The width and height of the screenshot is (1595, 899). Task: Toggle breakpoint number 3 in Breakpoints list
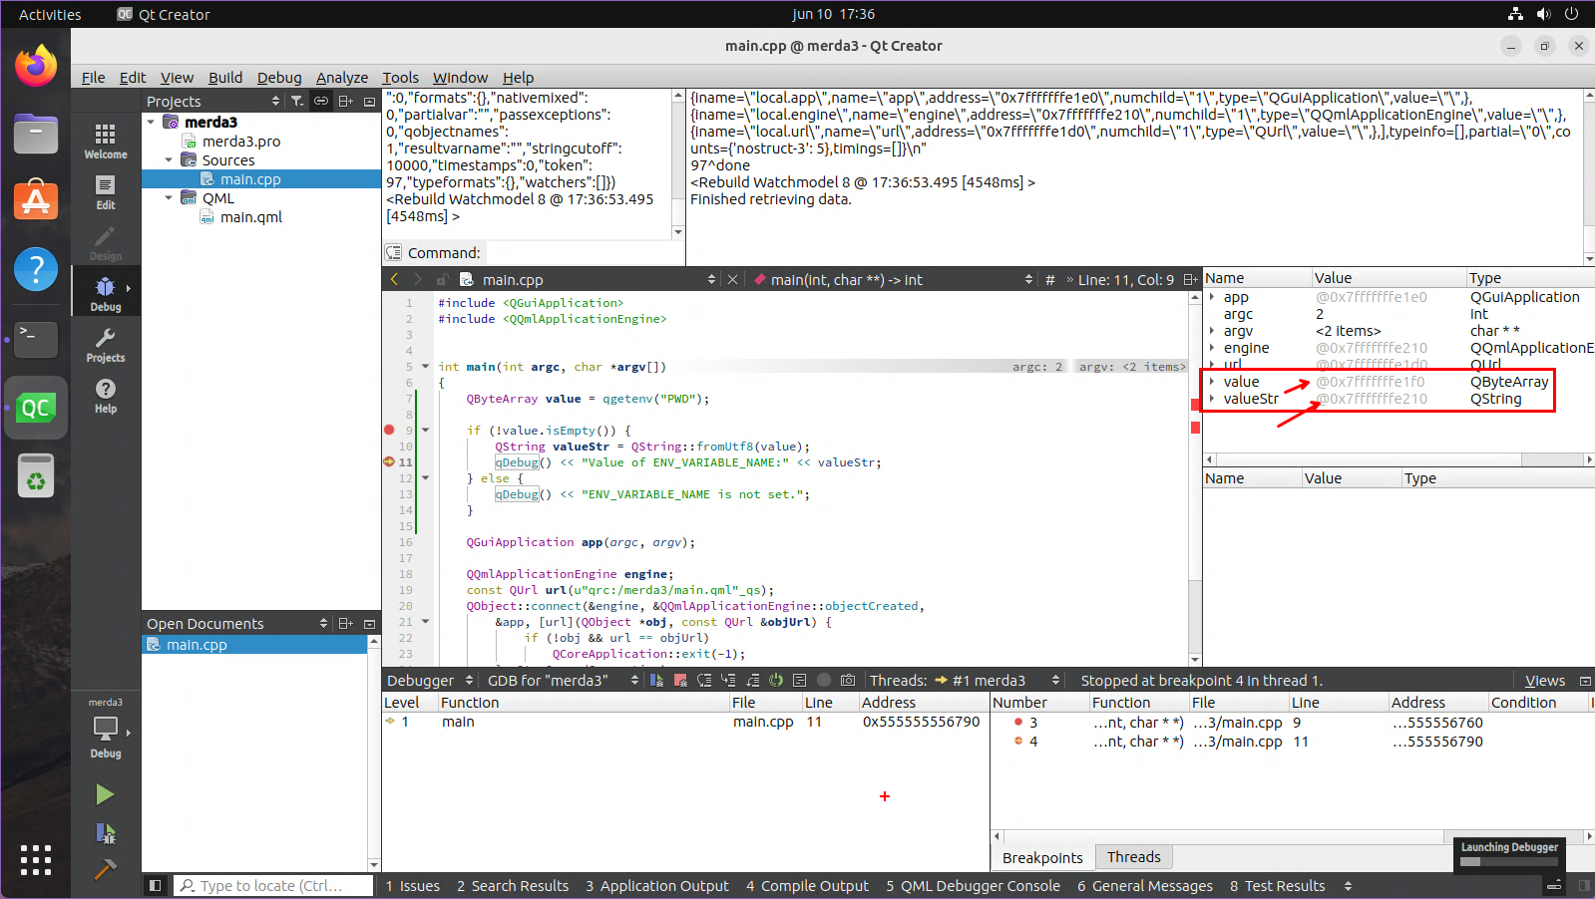coord(1018,722)
